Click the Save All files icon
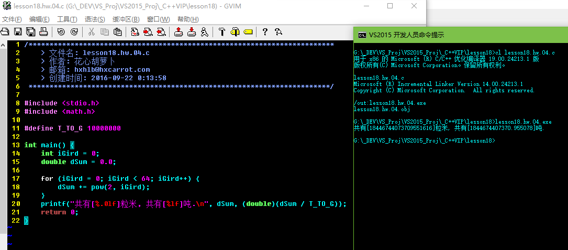The height and width of the screenshot is (250, 568). click(31, 32)
